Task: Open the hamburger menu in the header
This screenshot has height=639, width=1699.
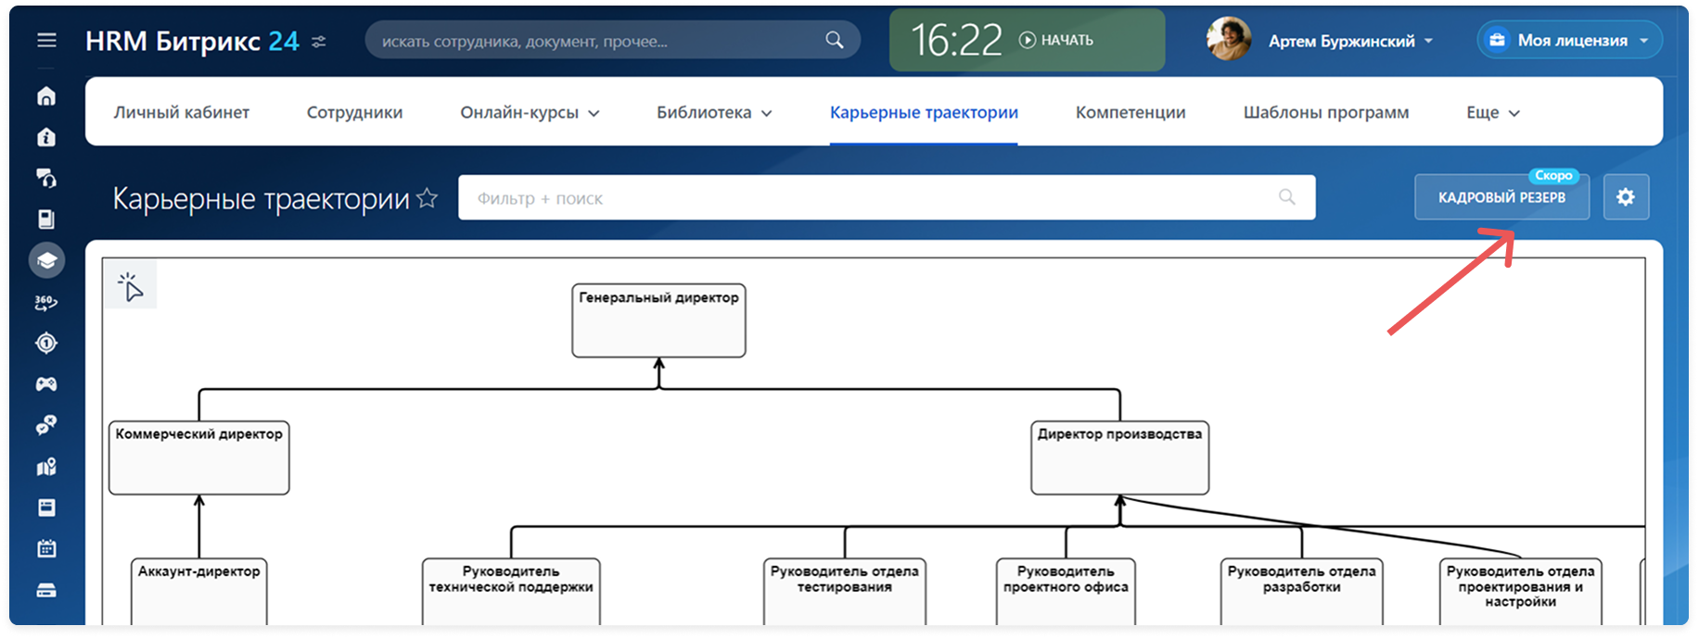Action: click(x=46, y=41)
